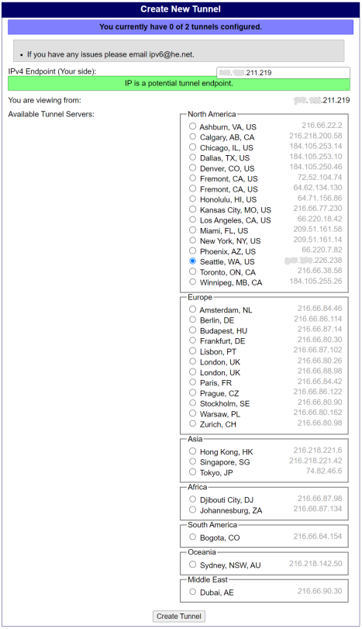Screen dimensions: 362x629
Task: Pick the New York, NY, US server
Action: point(193,240)
